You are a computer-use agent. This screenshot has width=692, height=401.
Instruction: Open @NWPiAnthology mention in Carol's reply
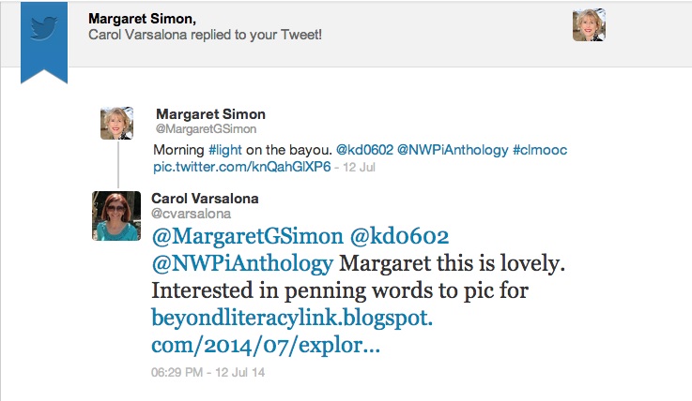242,264
